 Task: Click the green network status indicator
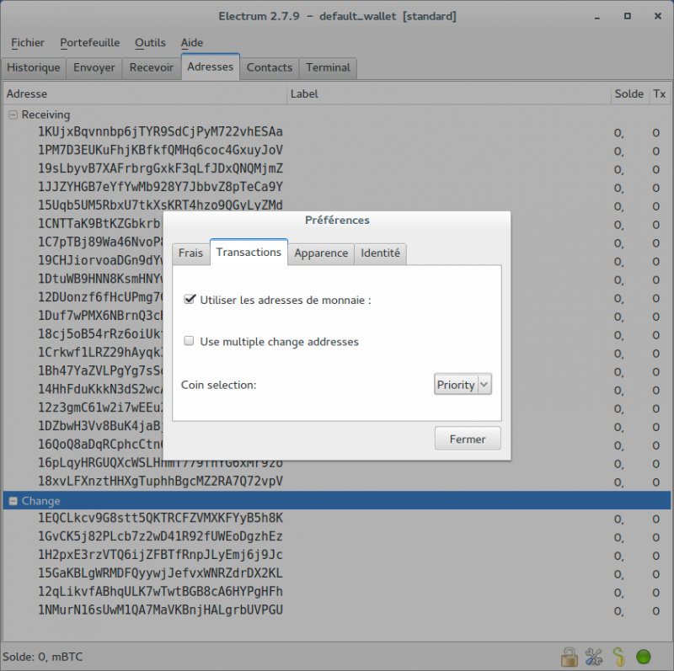(644, 657)
